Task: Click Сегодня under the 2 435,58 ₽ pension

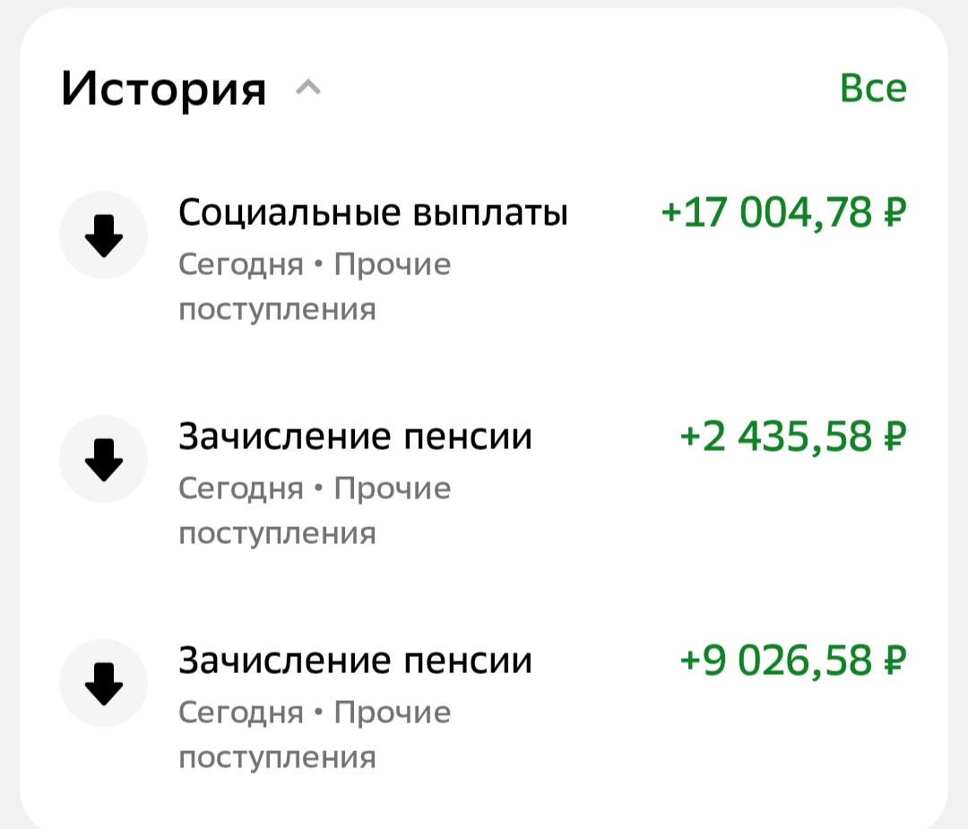Action: (x=241, y=489)
